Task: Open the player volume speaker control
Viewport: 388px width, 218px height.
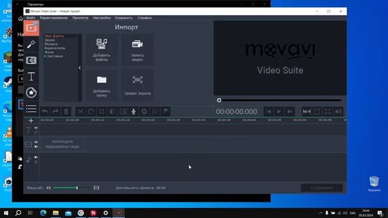Action: [x=338, y=111]
